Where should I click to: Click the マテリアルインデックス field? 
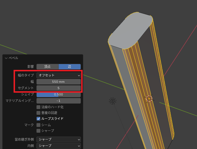coord(59,101)
